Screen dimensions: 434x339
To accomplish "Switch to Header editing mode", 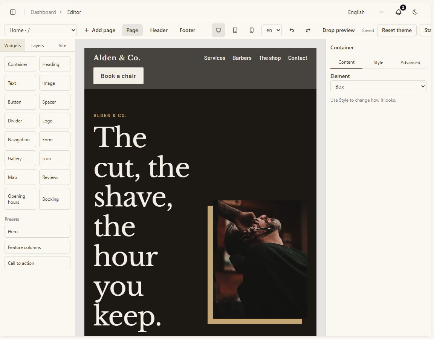I will click(159, 30).
